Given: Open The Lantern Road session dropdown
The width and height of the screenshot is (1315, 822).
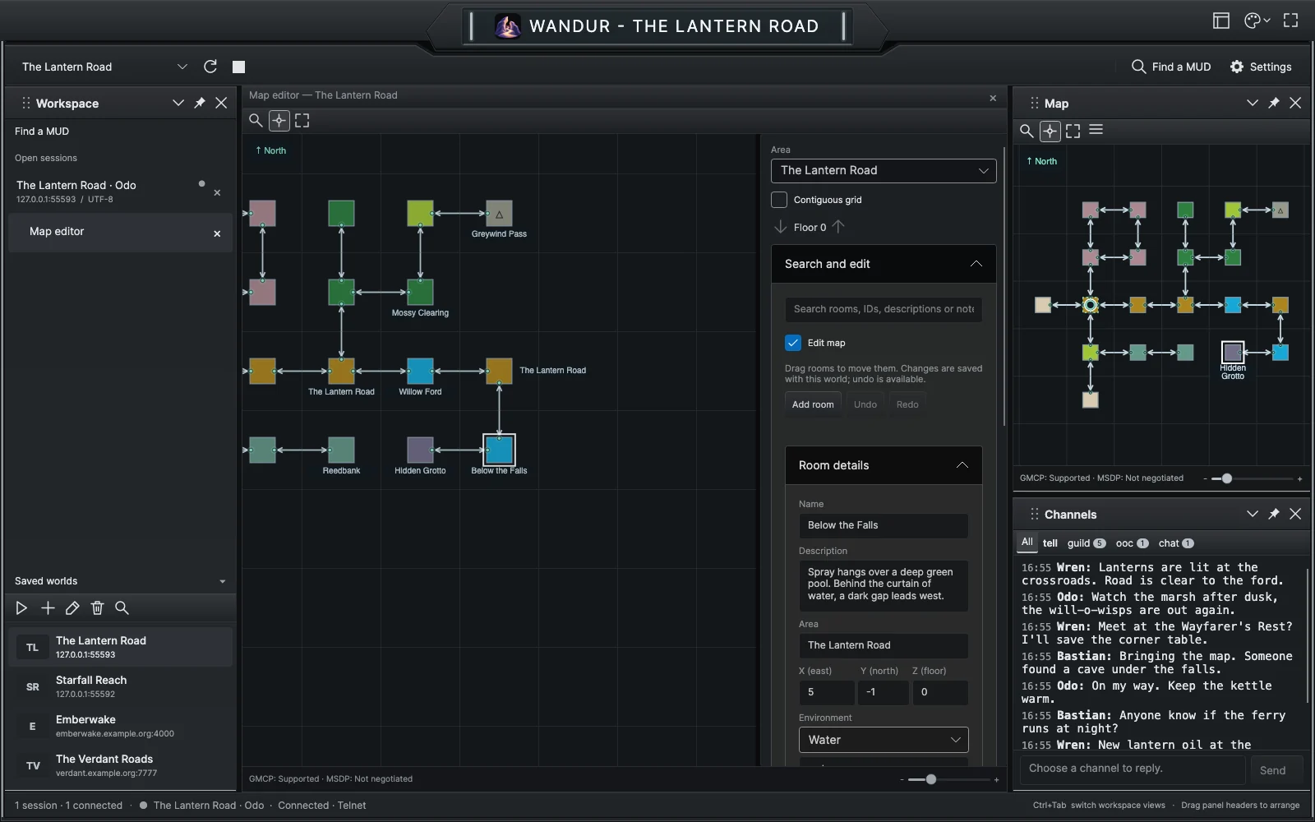Looking at the screenshot, I should (105, 67).
